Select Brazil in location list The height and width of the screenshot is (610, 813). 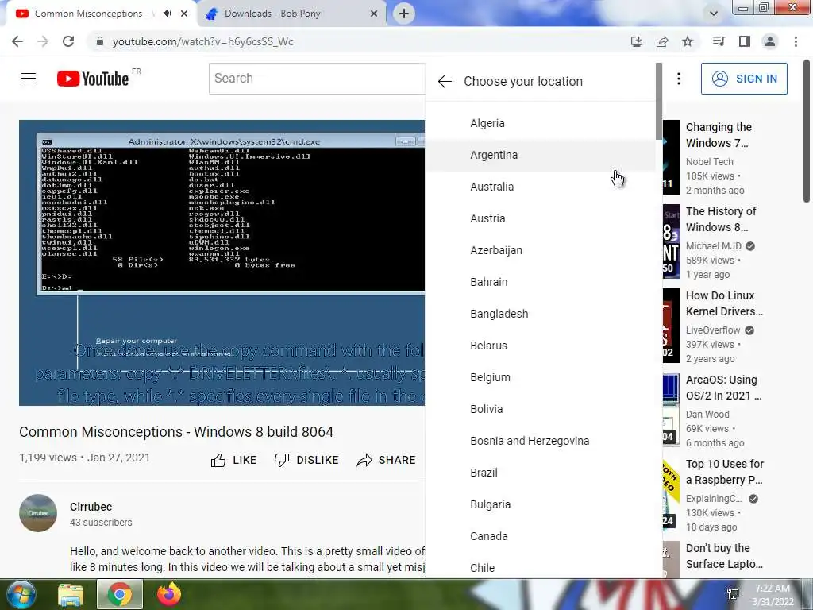[540, 473]
